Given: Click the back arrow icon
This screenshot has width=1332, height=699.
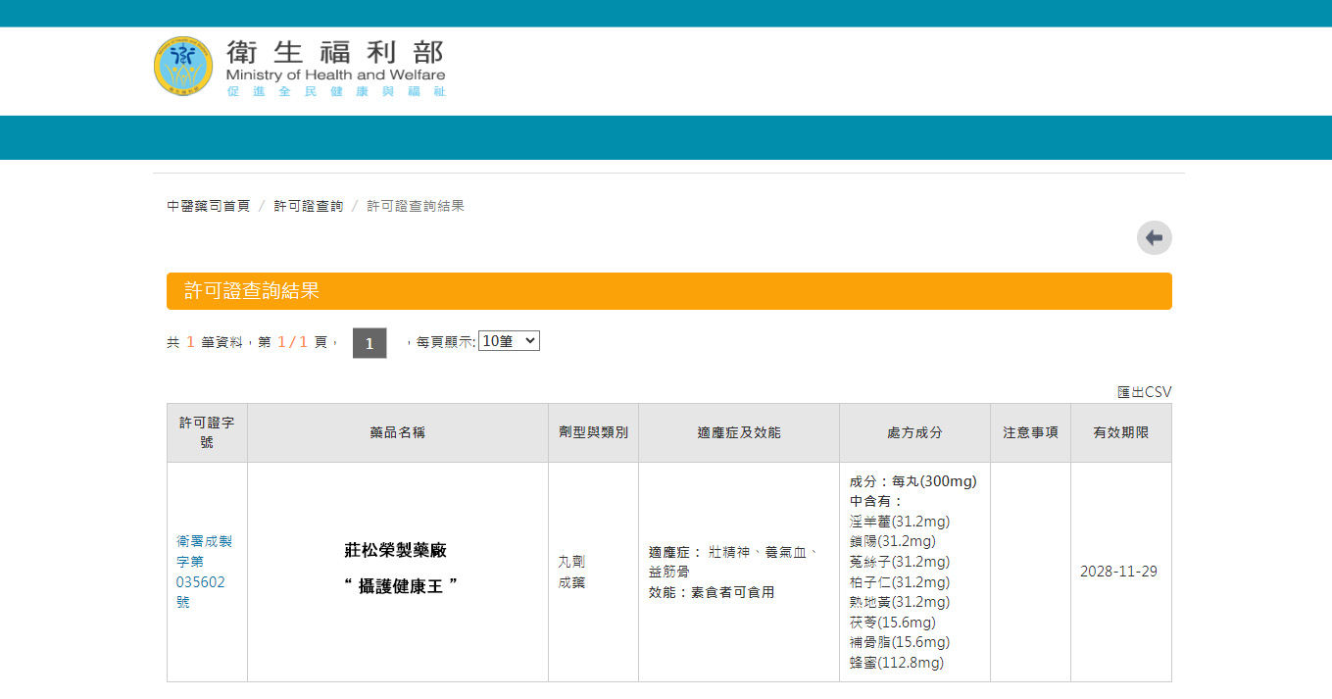Looking at the screenshot, I should tap(1155, 238).
